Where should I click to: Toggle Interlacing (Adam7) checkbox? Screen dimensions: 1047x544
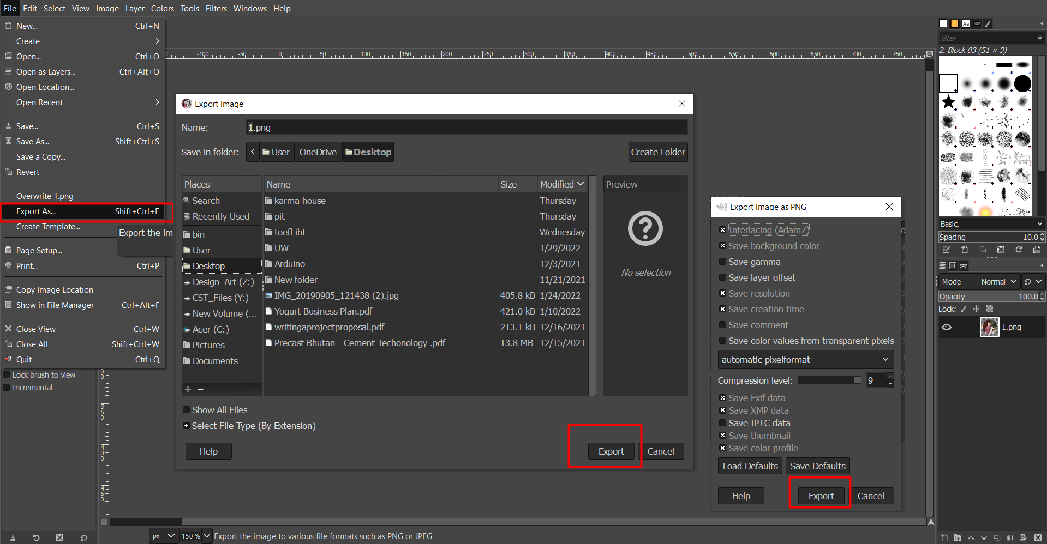click(722, 230)
